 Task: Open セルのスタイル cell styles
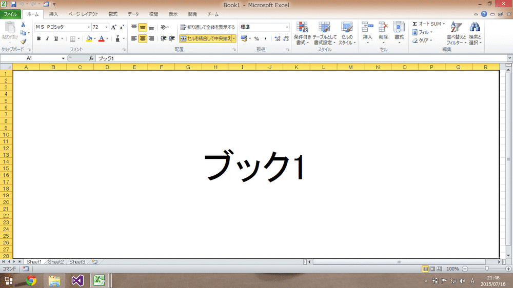(x=347, y=33)
